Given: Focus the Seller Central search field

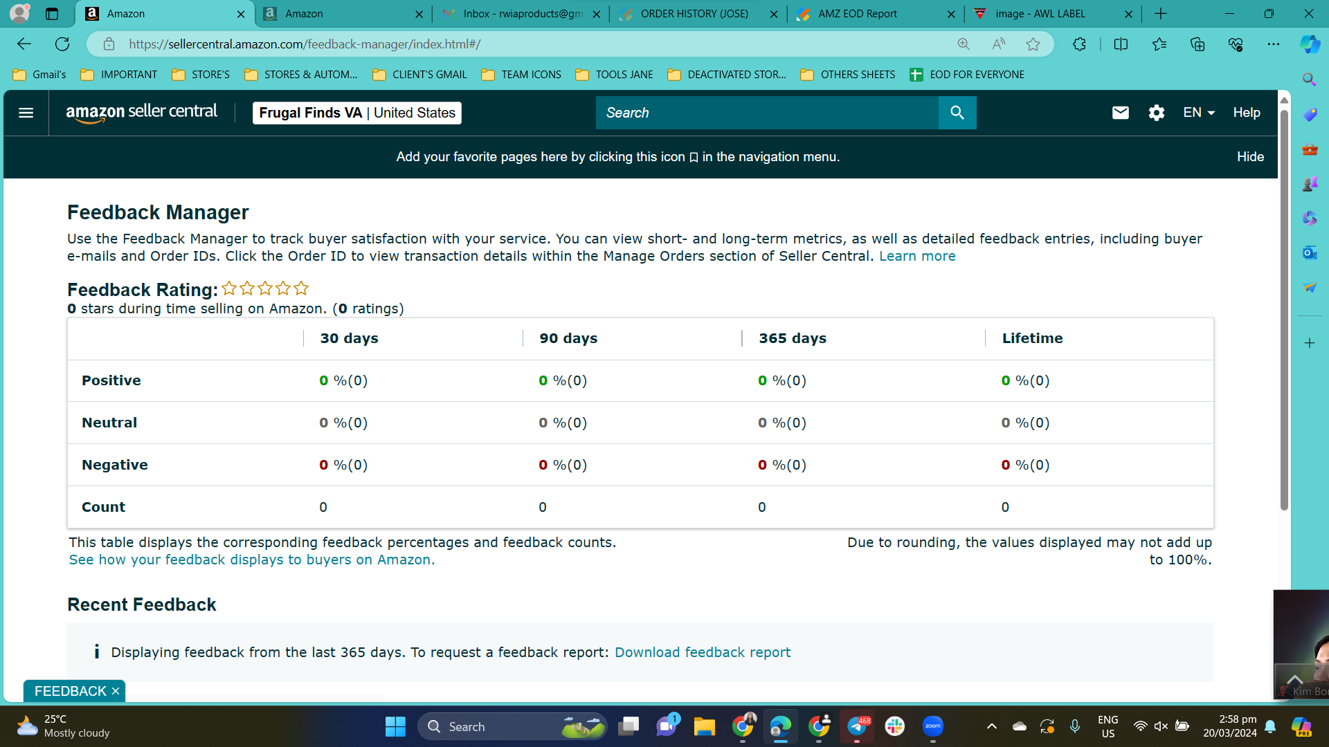Looking at the screenshot, I should pos(767,113).
